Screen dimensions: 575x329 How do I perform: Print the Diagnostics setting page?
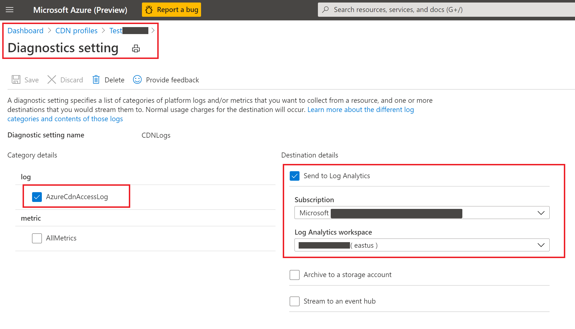point(136,49)
